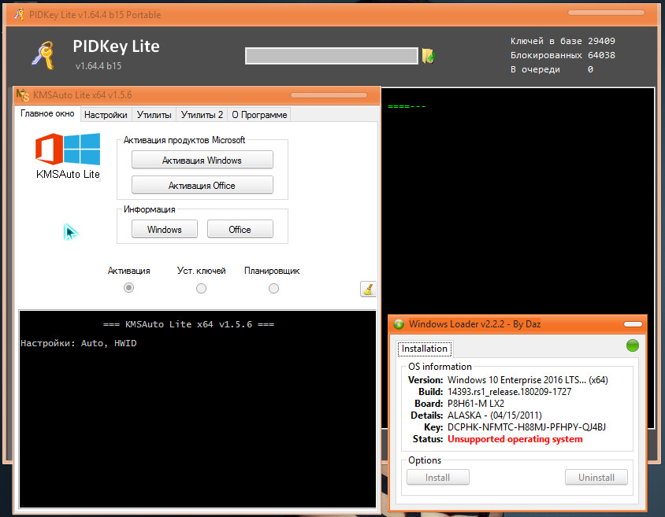
Task: Click the broom clean-up icon in KMSAuto
Action: point(368,289)
